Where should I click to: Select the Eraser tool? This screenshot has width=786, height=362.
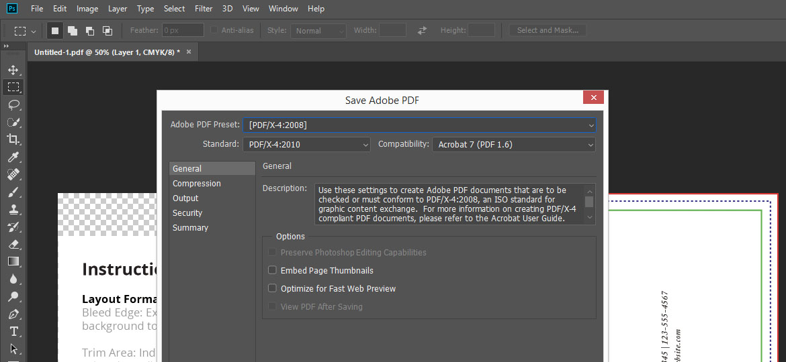pyautogui.click(x=13, y=245)
